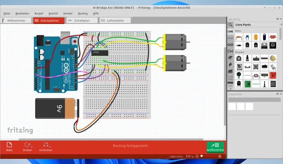Choose the PNP transistor part

click(247, 45)
